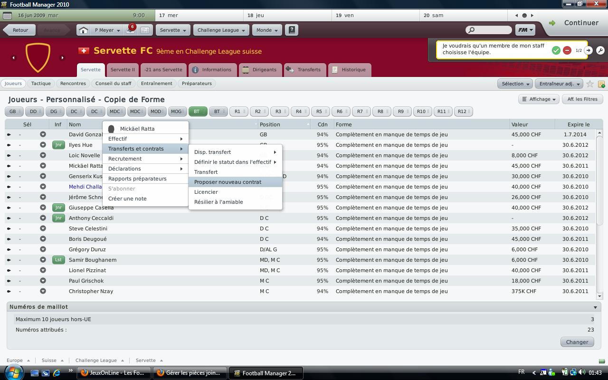Select Licencier from the submenu
Image resolution: width=608 pixels, height=380 pixels.
[236, 192]
